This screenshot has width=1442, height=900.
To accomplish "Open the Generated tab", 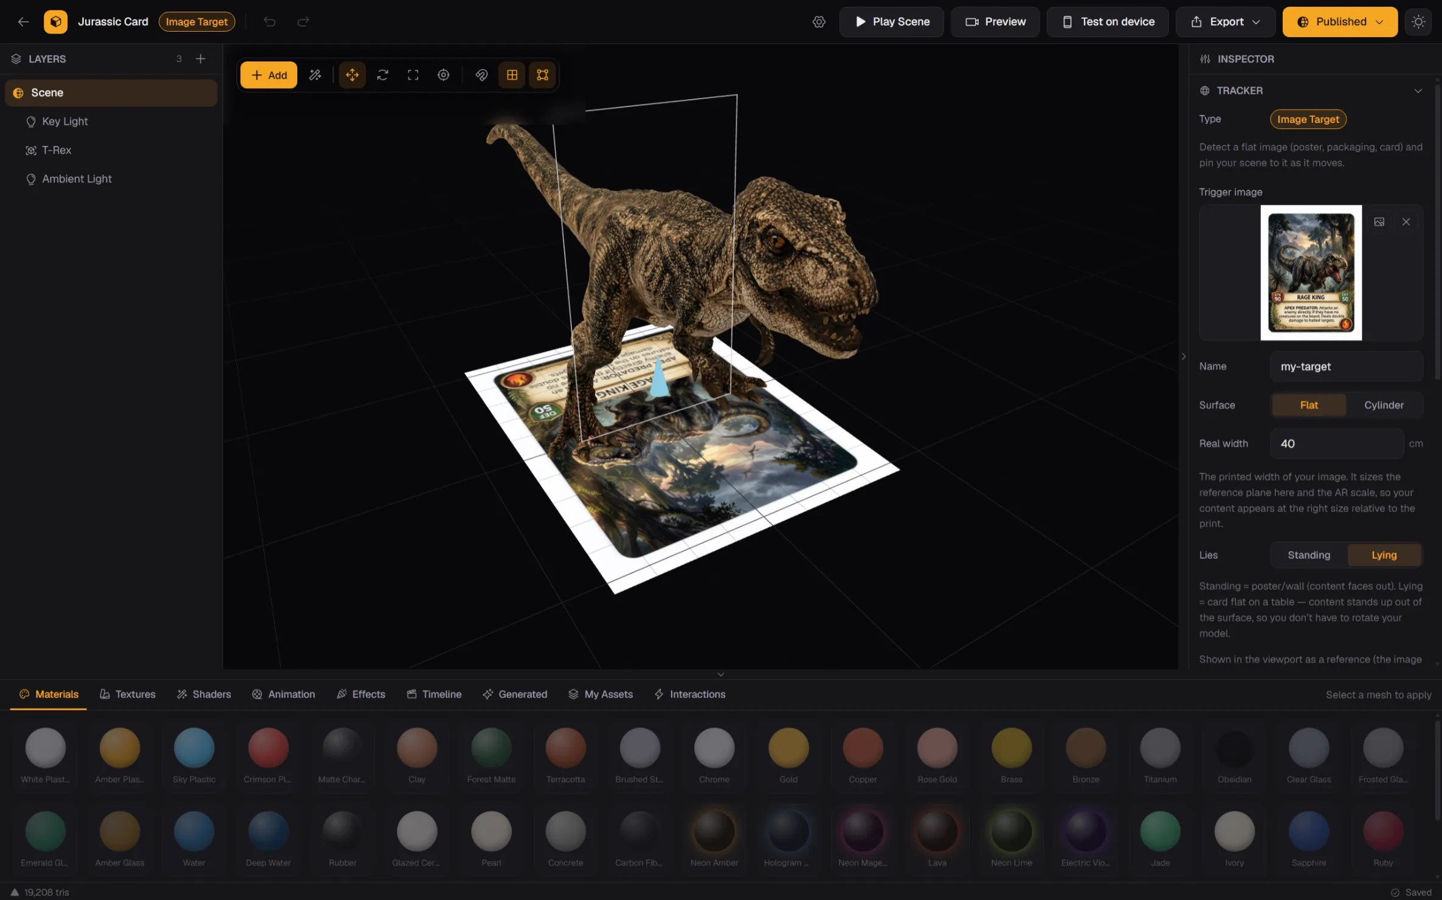I will (514, 694).
